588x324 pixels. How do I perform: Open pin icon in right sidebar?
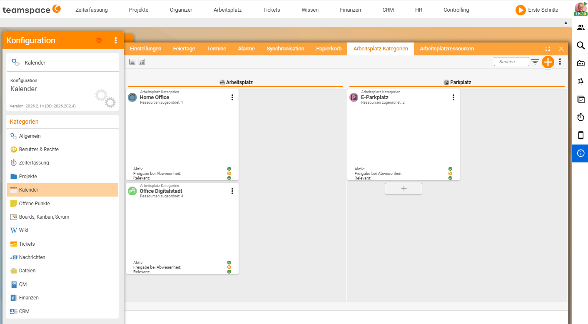pos(581,82)
